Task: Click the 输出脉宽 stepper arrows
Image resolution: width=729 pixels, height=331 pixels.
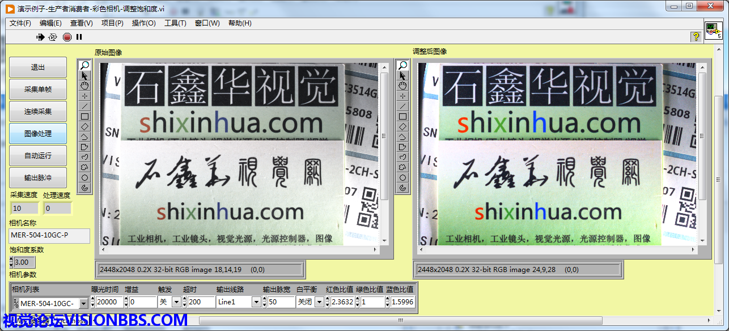Action: [x=265, y=302]
